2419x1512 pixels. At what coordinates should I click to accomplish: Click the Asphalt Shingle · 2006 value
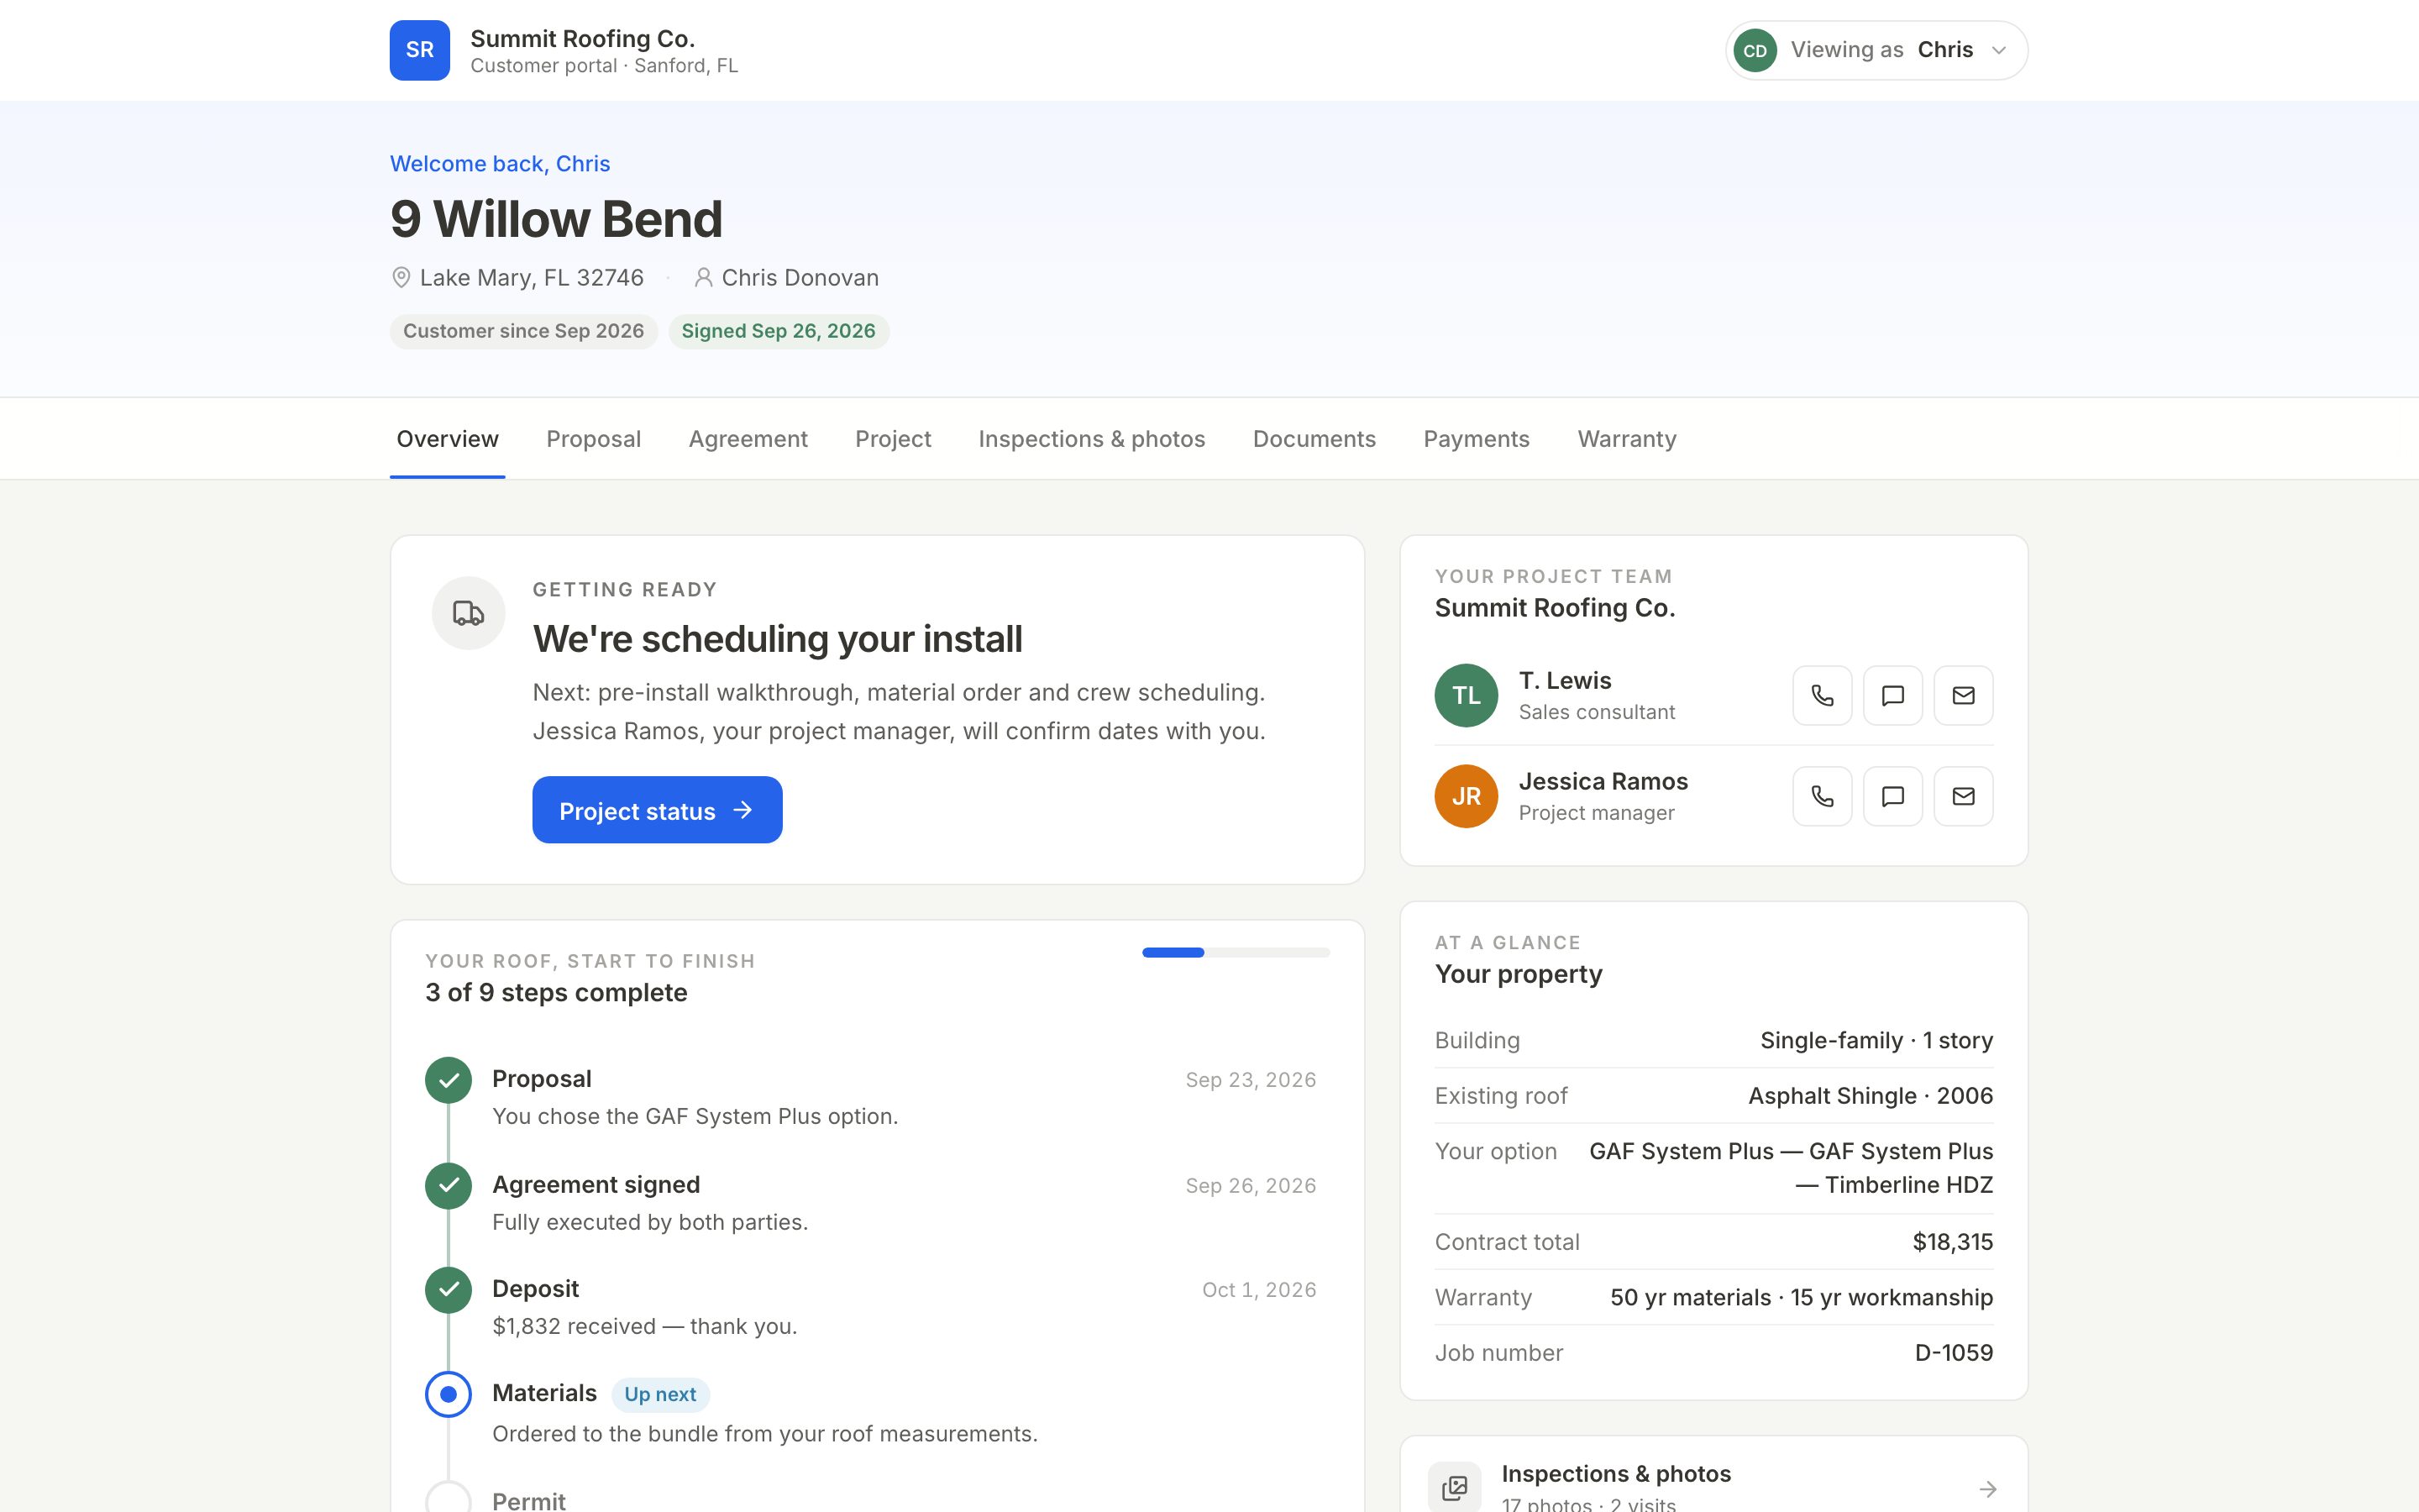[x=1871, y=1096]
